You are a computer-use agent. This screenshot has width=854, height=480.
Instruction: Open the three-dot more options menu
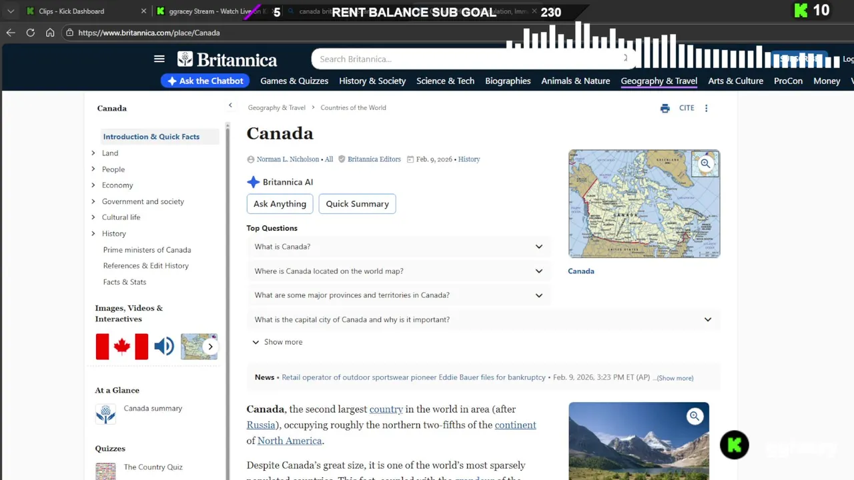tap(706, 108)
